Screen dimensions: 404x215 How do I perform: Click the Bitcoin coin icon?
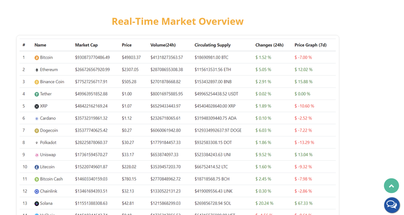(37, 58)
